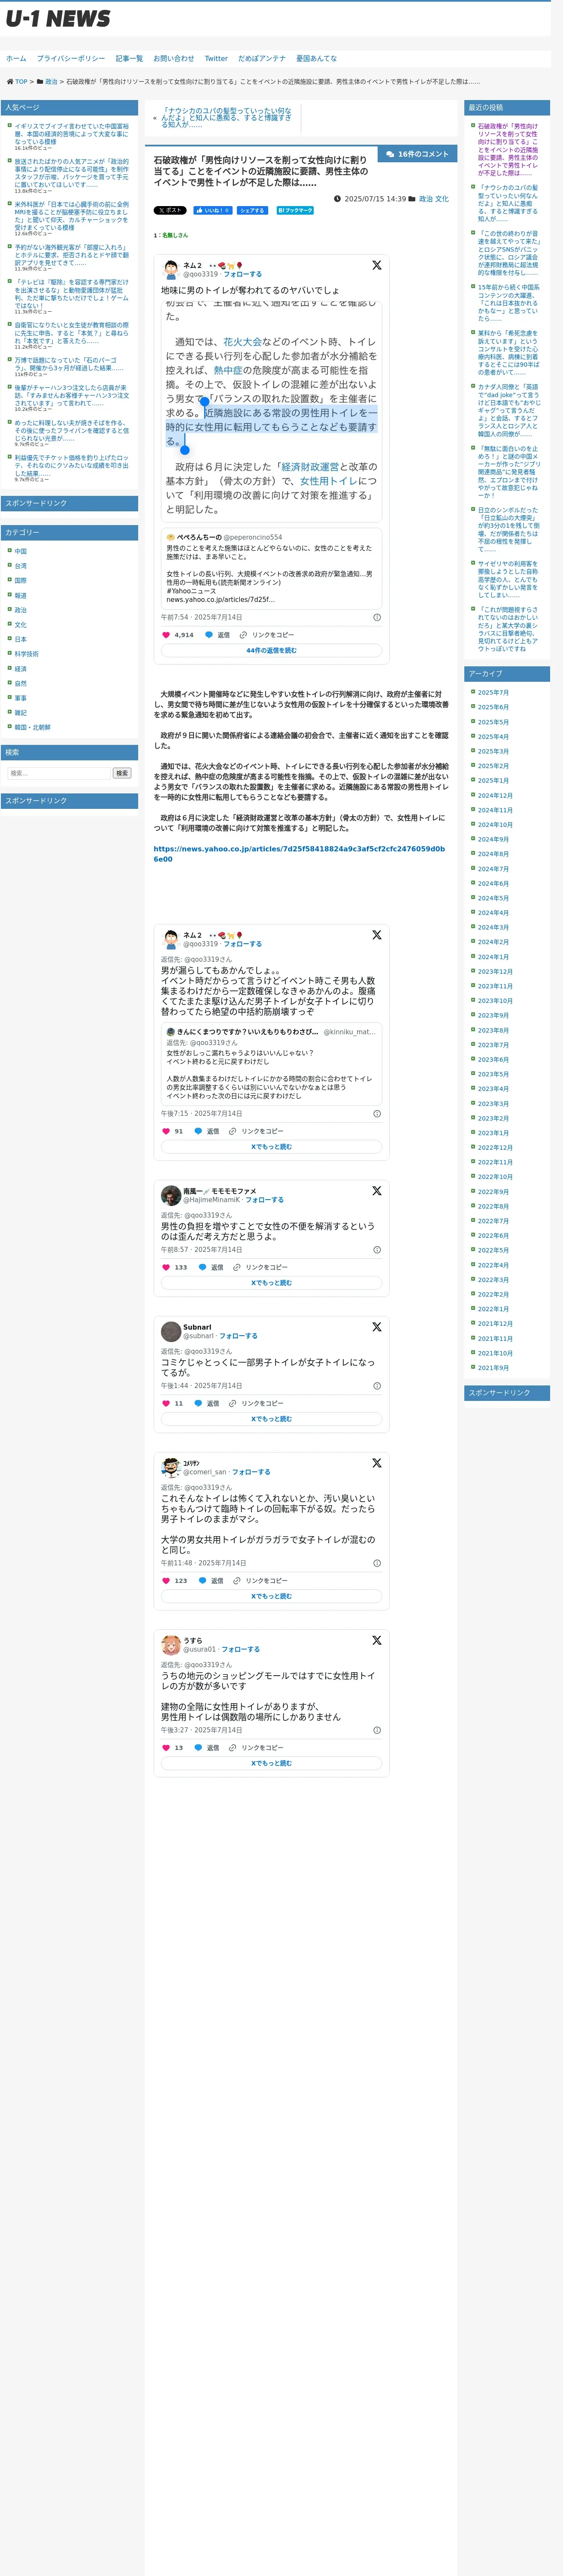Click the B! ブックマーク button

(295, 211)
